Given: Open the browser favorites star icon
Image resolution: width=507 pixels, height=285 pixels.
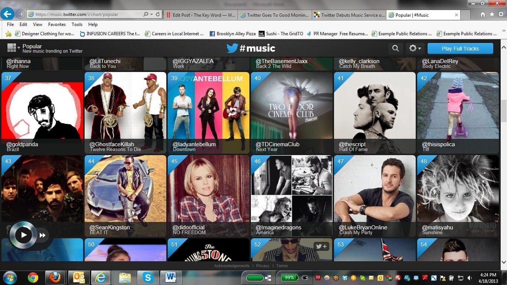Looking at the screenshot, I should tap(492, 14).
